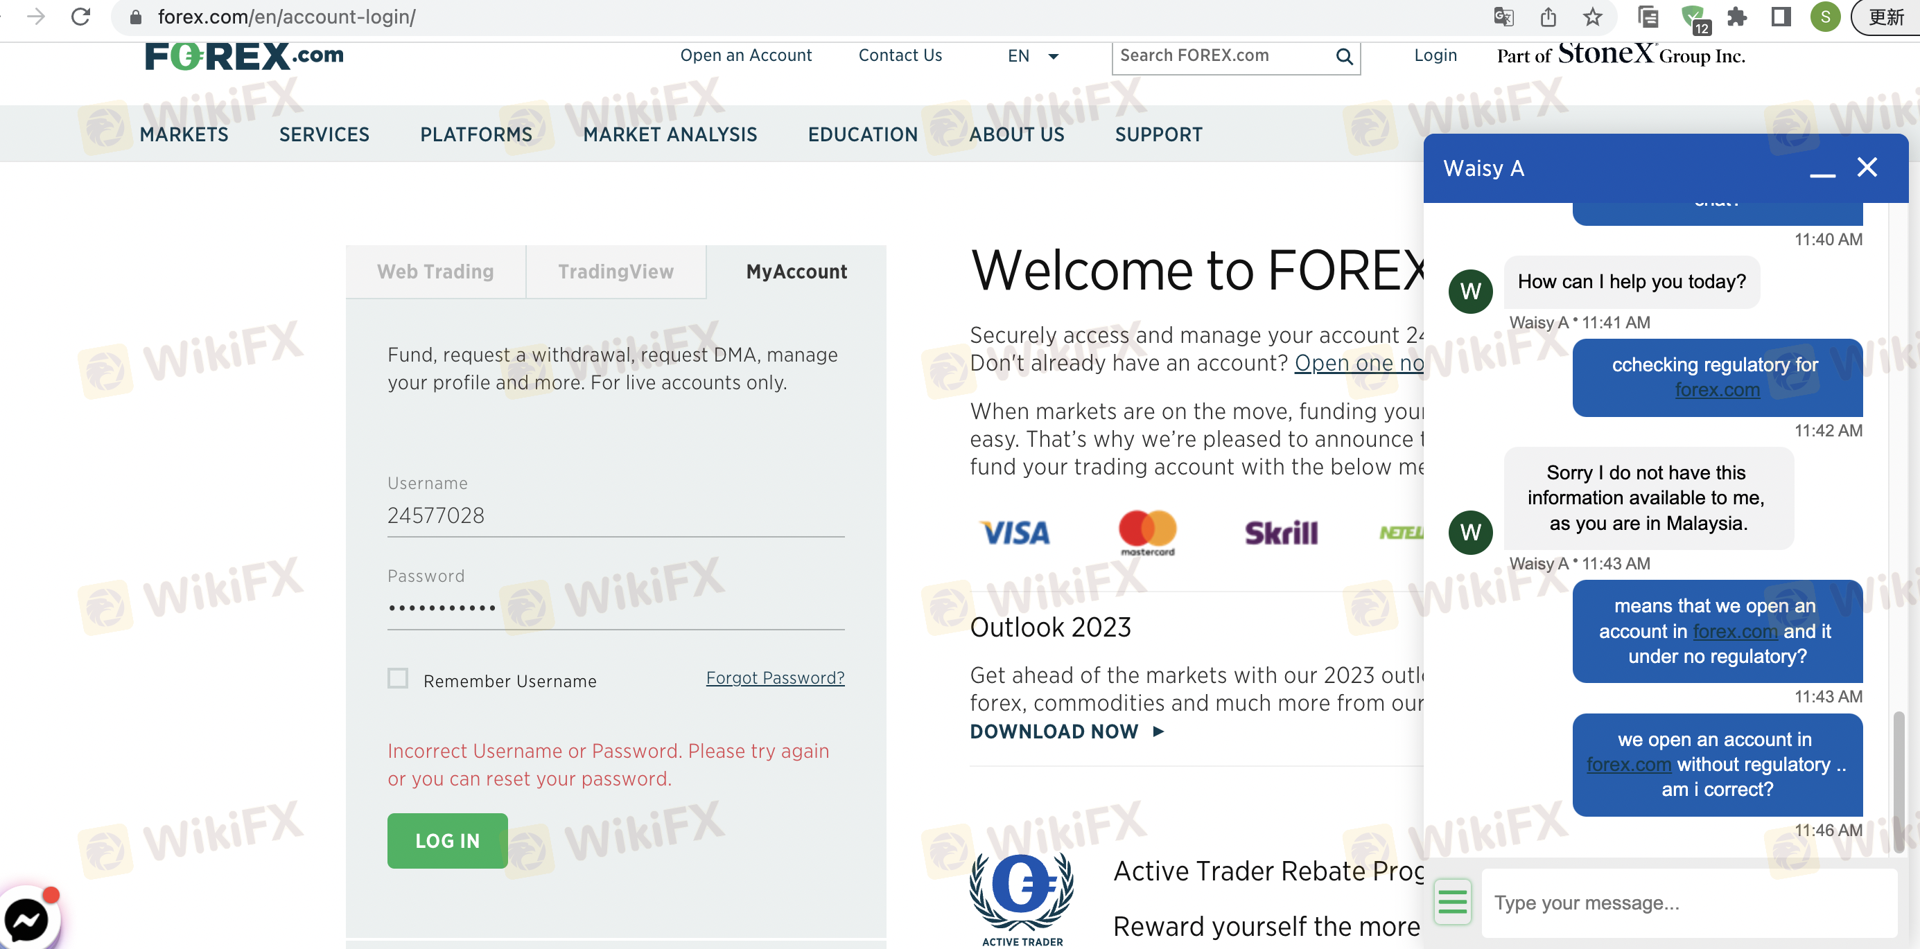1920x949 pixels.
Task: Open the EDUCATION menu
Action: point(862,135)
